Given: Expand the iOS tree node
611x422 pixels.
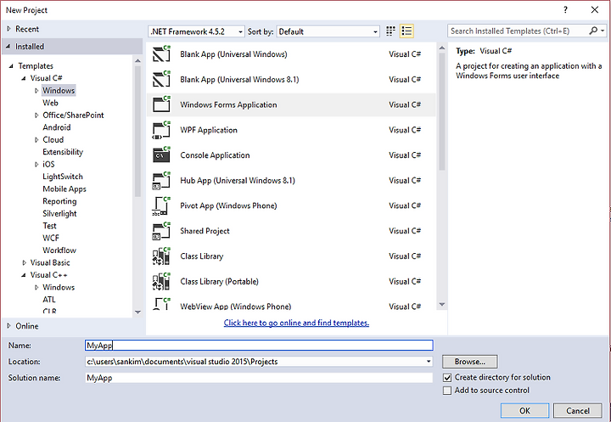Looking at the screenshot, I should pos(36,164).
